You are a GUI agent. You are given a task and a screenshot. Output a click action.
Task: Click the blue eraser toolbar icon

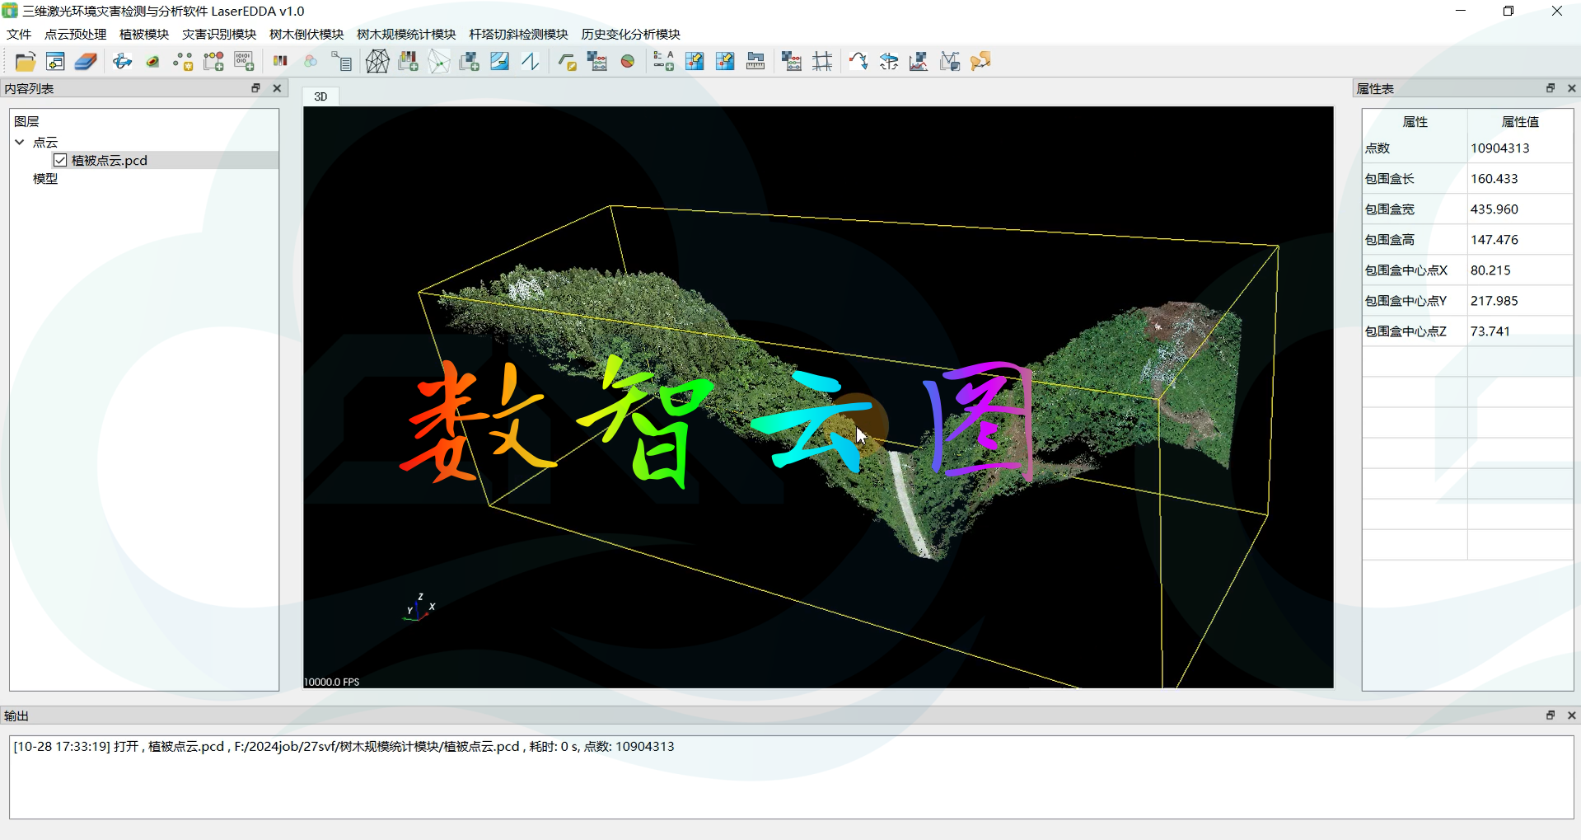[86, 62]
